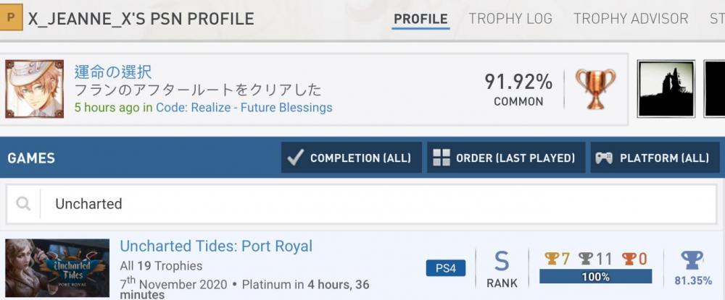725x300 pixels.
Task: Click the search magnifier icon
Action: 23,204
